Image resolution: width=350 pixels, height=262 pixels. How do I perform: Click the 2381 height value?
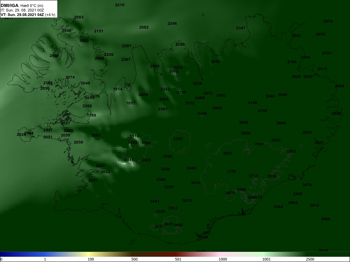click(127, 46)
